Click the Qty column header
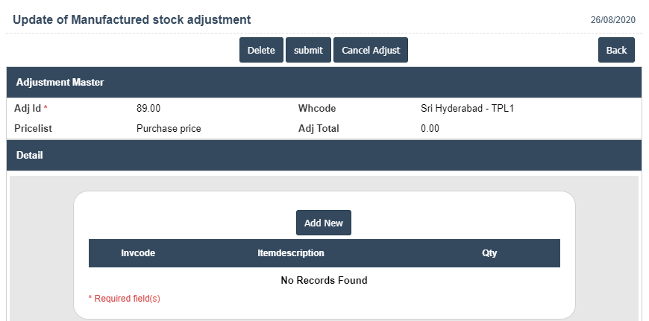649x321 pixels. (489, 253)
